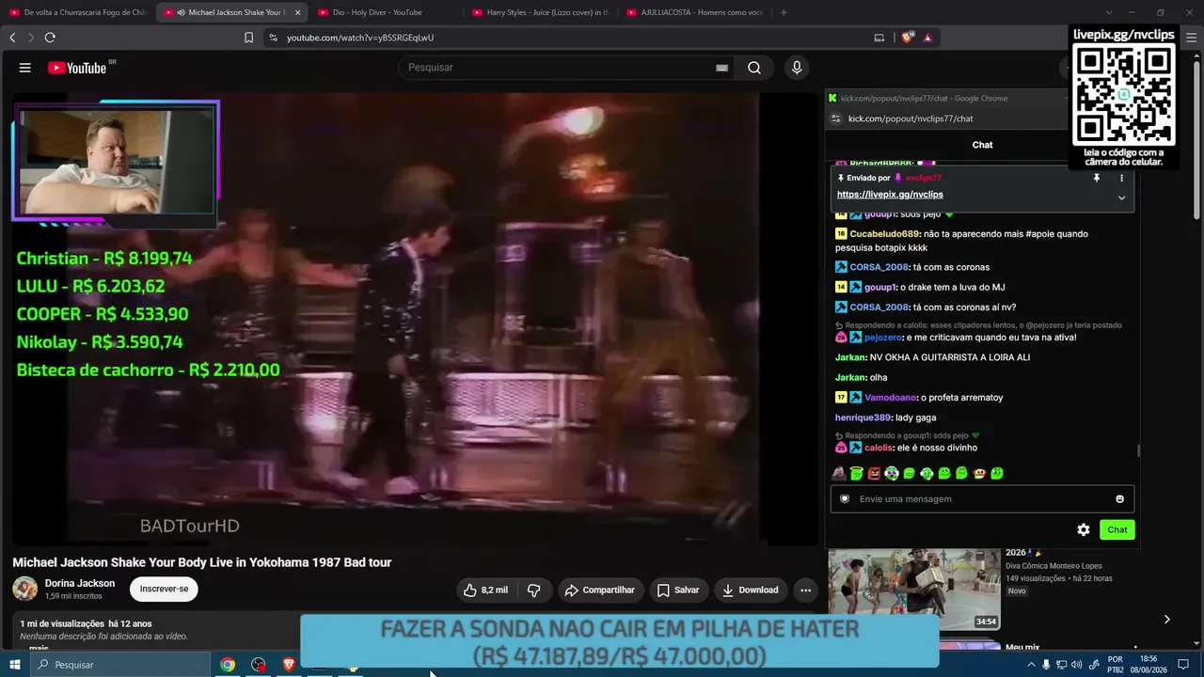The image size is (1204, 677).
Task: Open more actions three-dot menu under video
Action: tap(805, 590)
